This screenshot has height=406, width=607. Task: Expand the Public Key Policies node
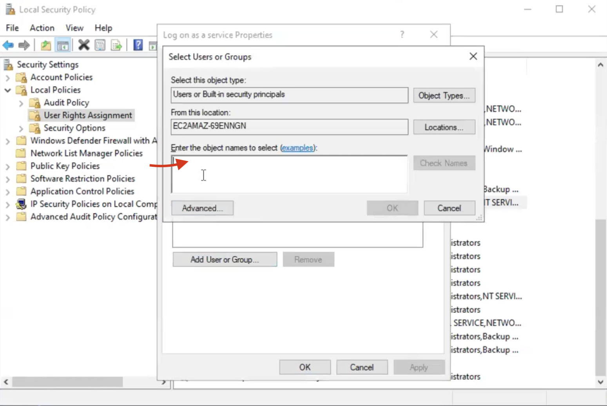[7, 167]
